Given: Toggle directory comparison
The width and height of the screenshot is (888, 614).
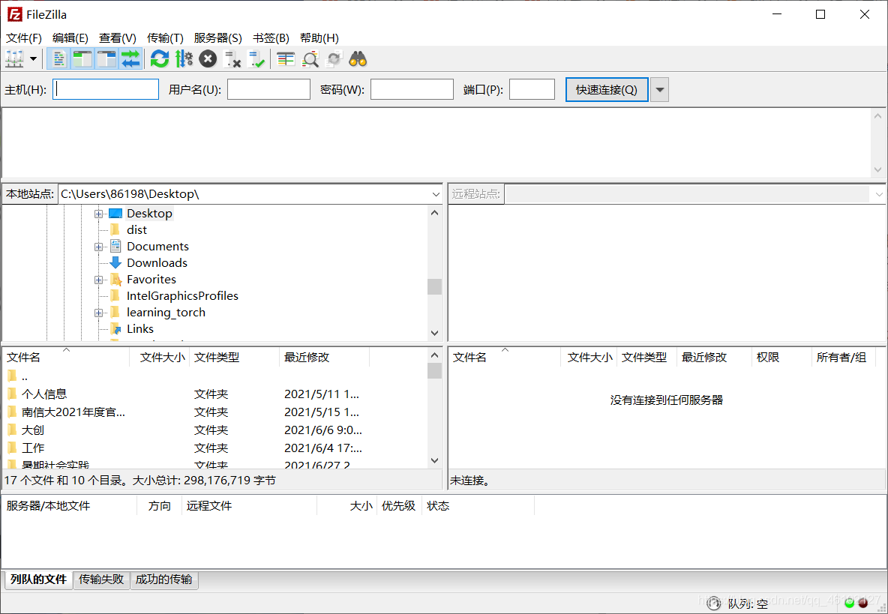Looking at the screenshot, I should click(x=310, y=59).
